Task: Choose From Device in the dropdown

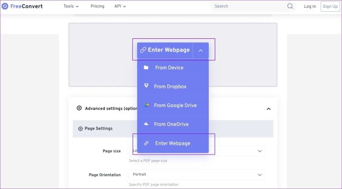Action: tap(173, 68)
